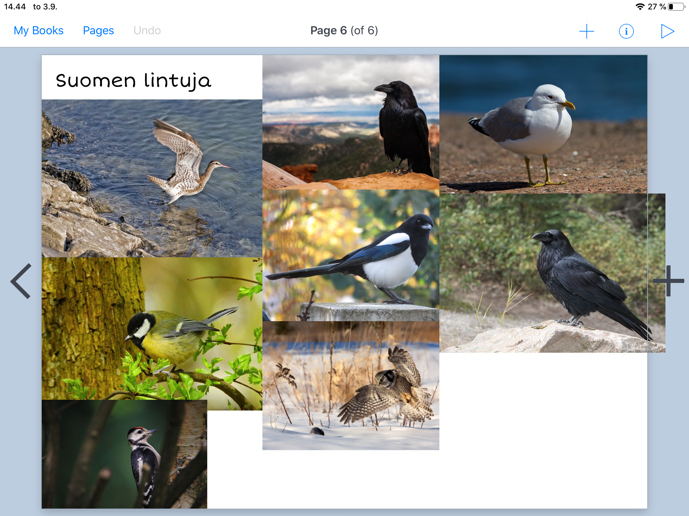Select the Suomen lintuja title text
Screen dimensions: 689x516
[134, 81]
